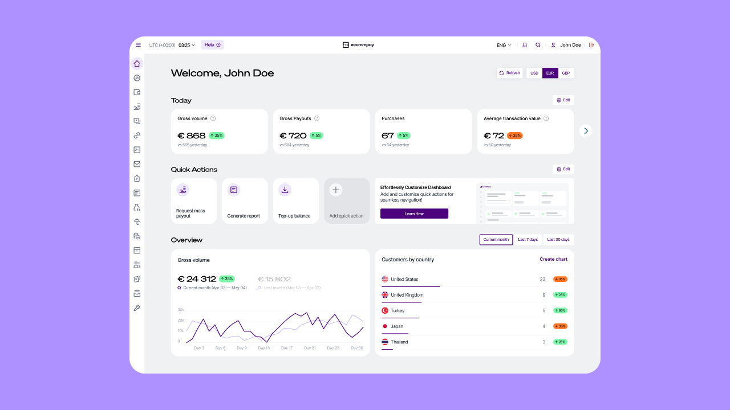Switch gross volume view to USD

(534, 73)
